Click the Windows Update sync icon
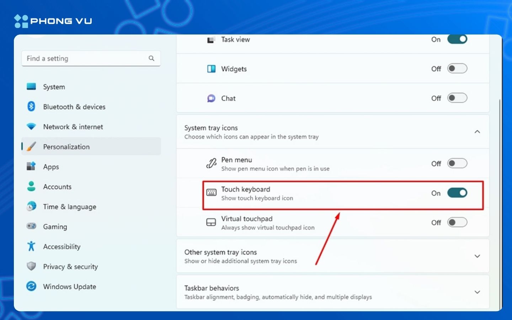Screen dimensions: 512x320 [31, 286]
